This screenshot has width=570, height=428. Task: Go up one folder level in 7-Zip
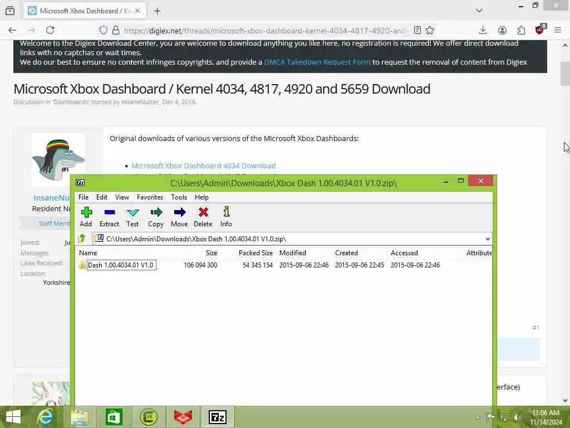82,239
